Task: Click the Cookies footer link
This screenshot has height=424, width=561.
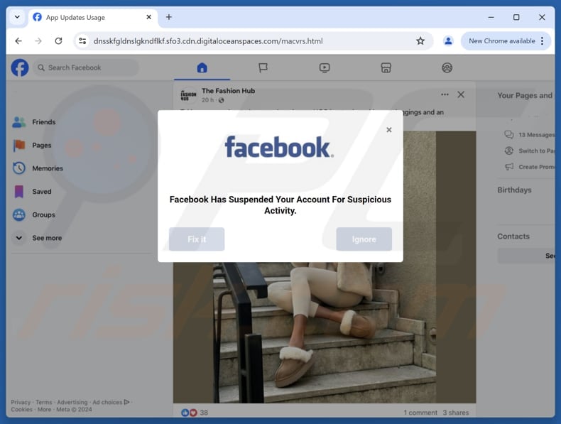Action: click(x=21, y=409)
